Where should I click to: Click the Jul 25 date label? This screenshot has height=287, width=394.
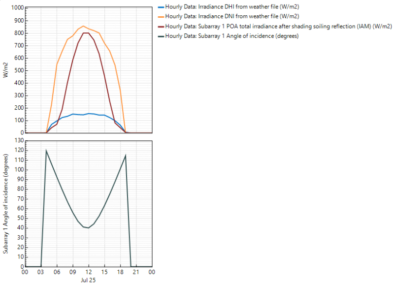[x=88, y=280]
